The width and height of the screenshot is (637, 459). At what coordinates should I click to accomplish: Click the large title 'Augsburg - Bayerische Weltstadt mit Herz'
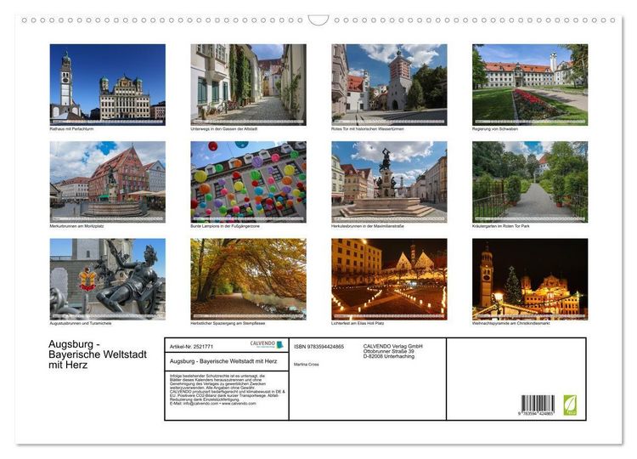pyautogui.click(x=98, y=354)
